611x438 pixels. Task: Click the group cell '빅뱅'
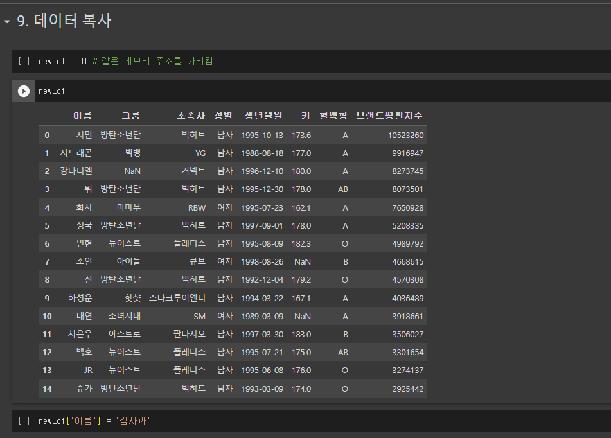pyautogui.click(x=133, y=153)
